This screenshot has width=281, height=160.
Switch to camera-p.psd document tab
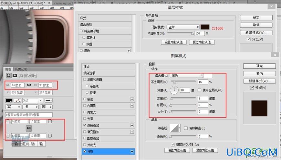coord(84,3)
